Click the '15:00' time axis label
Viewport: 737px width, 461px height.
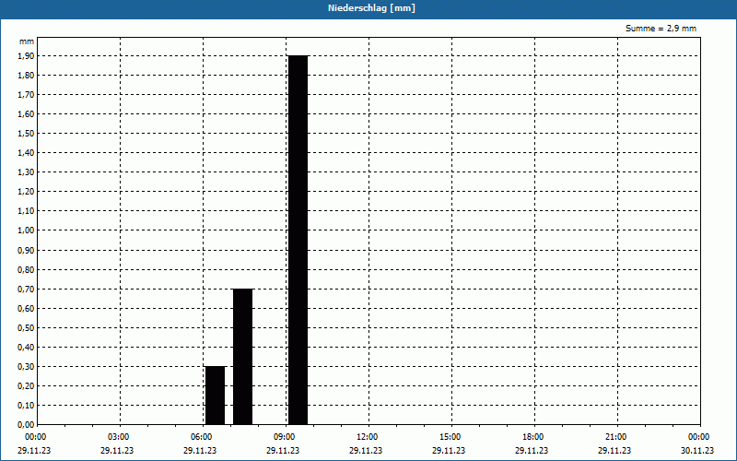pyautogui.click(x=450, y=437)
